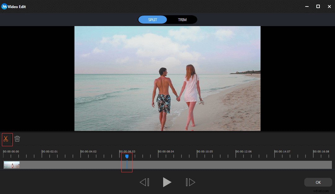335x194 pixels.
Task: Confirm edits with the OK button
Action: click(x=318, y=182)
